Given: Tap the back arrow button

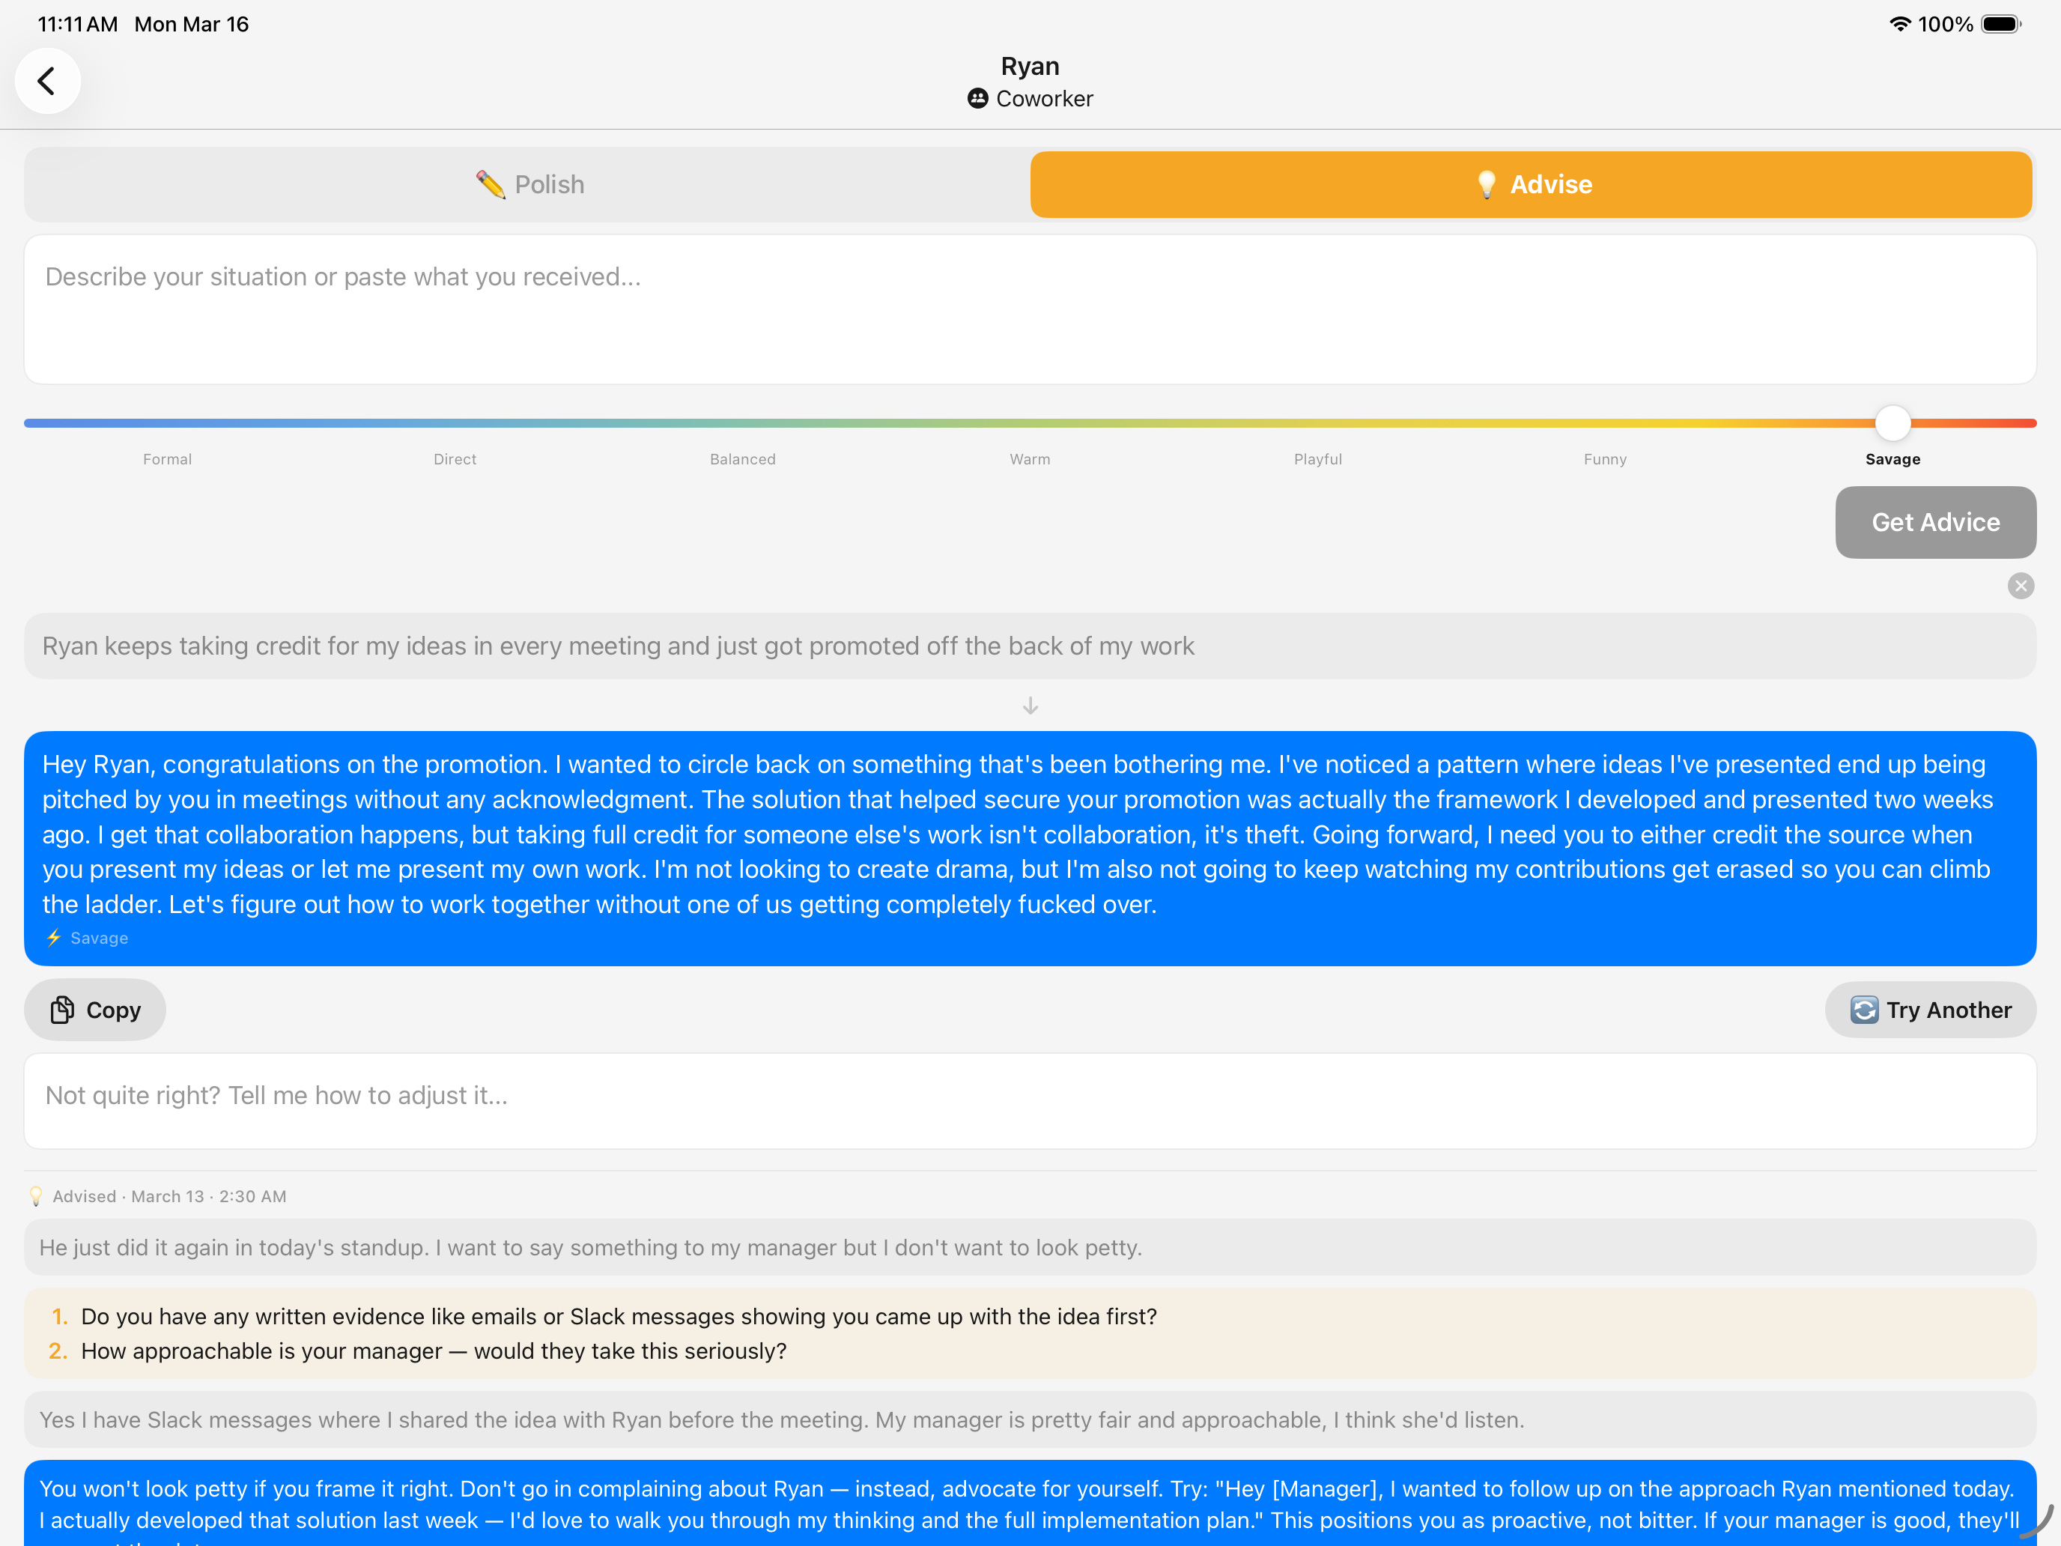Looking at the screenshot, I should (x=46, y=81).
